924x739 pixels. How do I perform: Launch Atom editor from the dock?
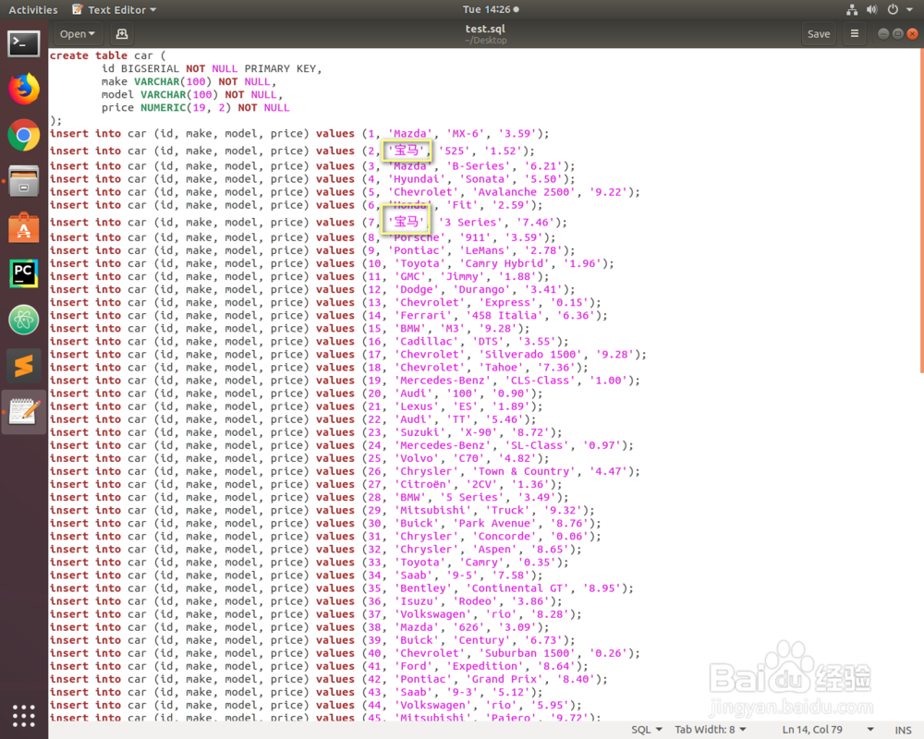[x=24, y=320]
